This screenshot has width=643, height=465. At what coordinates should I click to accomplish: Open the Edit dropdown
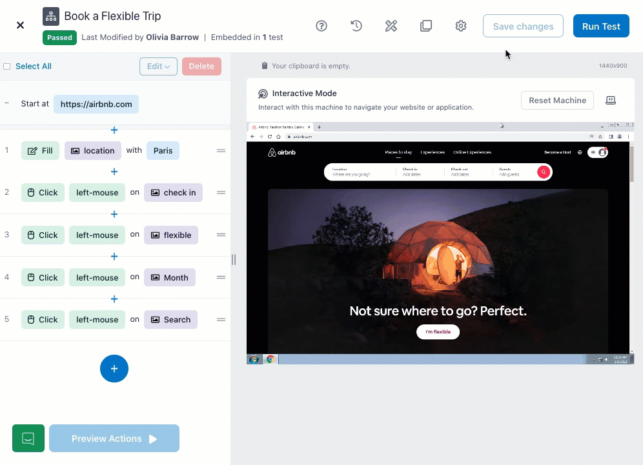pyautogui.click(x=158, y=66)
